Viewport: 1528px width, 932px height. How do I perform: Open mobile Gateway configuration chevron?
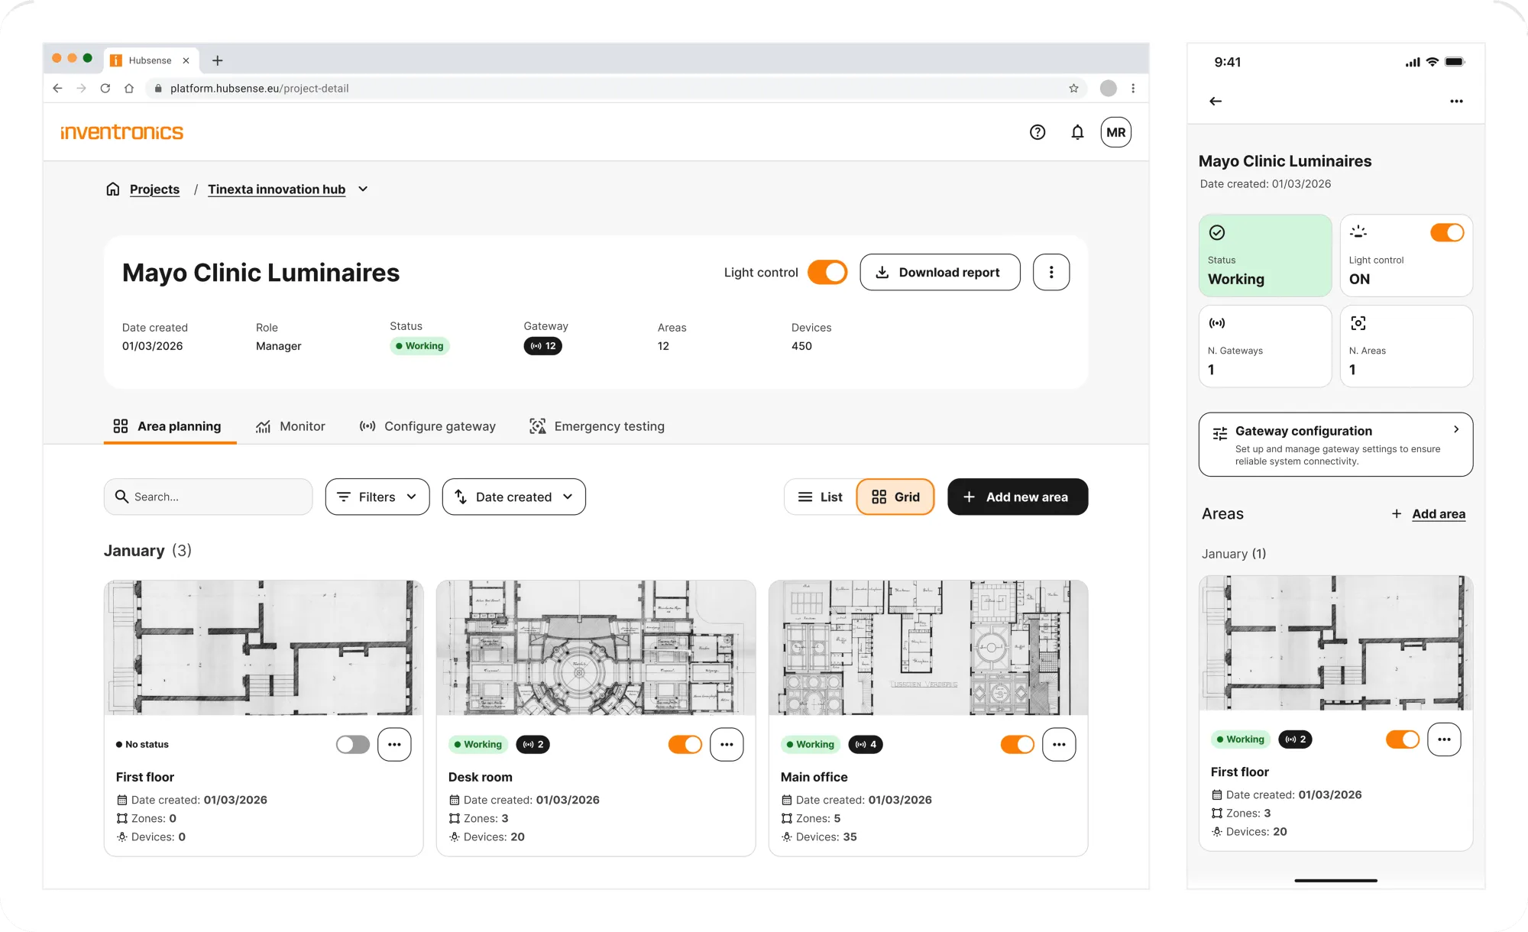tap(1456, 429)
